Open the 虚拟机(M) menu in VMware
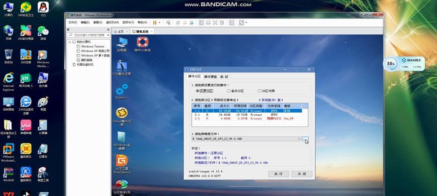 tap(112, 23)
